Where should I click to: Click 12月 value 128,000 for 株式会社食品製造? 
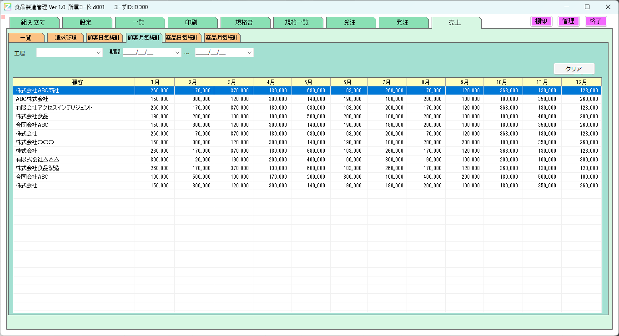point(589,169)
